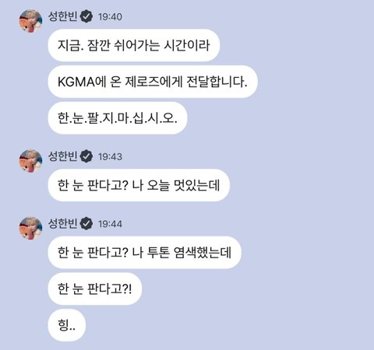The width and height of the screenshot is (374, 350).
Task: Select the bubble mentioning KGMA
Action: click(x=153, y=82)
